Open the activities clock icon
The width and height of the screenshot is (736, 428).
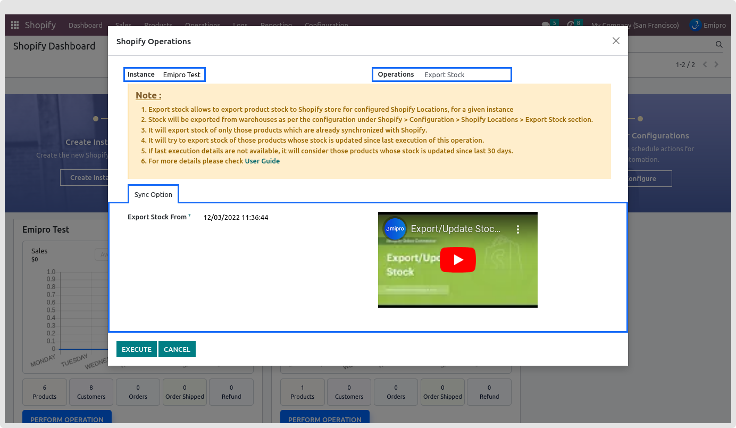[570, 25]
